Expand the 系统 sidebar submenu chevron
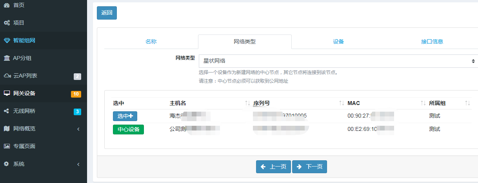Viewport: 478px width, 183px height. 78,164
